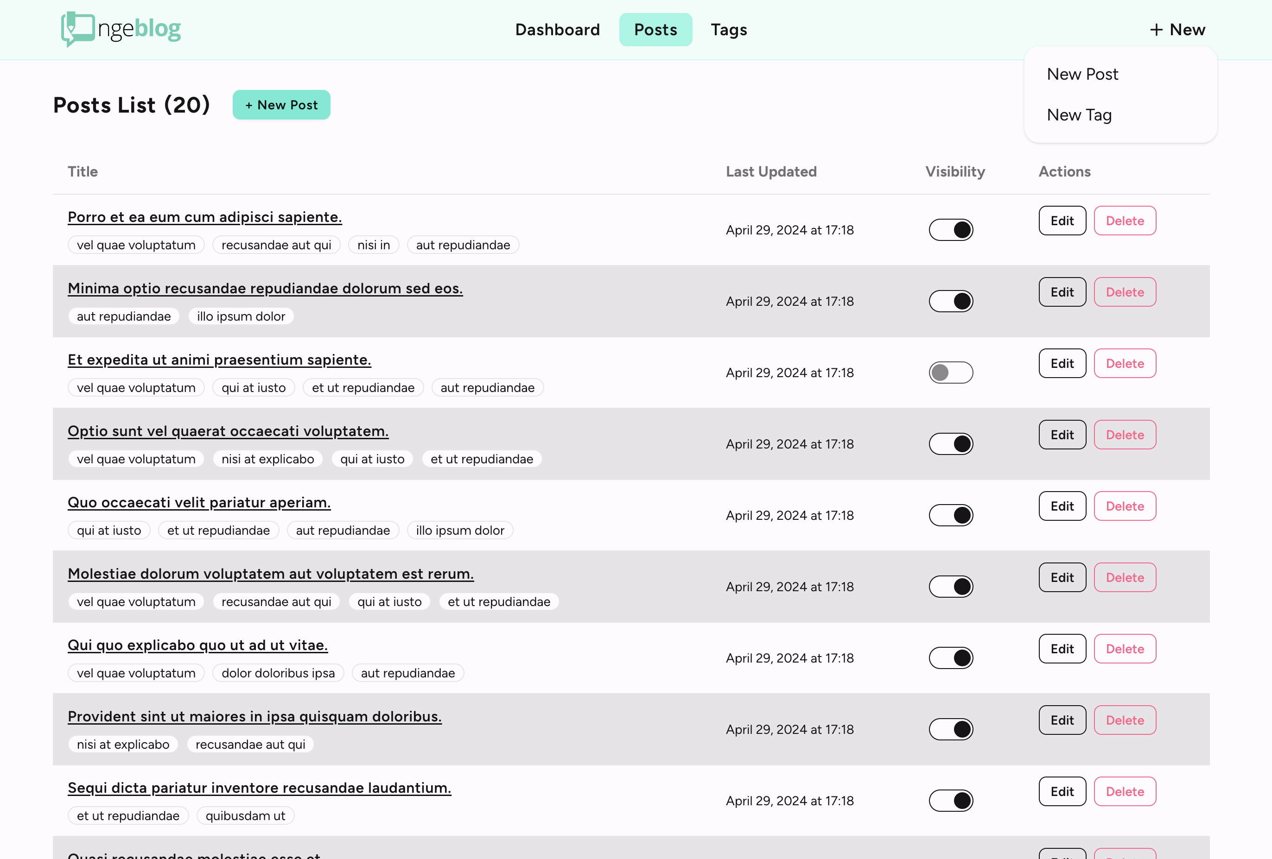Delete the Provident sint ut maiores post
Image resolution: width=1272 pixels, height=859 pixels.
[x=1125, y=720]
